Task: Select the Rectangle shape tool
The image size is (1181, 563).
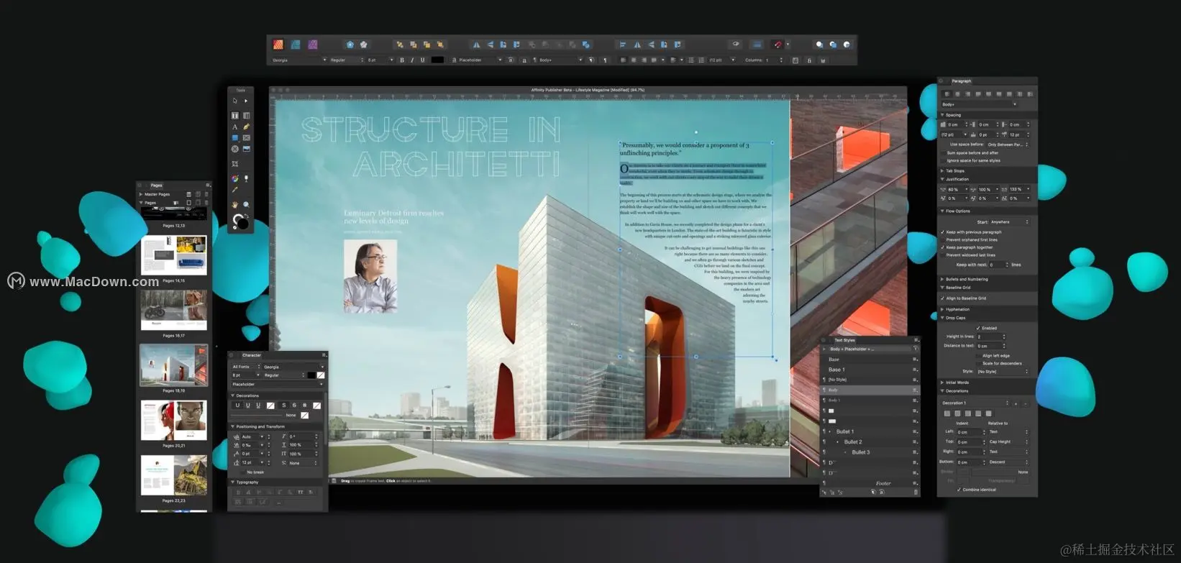Action: coord(234,138)
